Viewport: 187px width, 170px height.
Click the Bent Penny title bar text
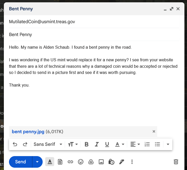point(21,9)
